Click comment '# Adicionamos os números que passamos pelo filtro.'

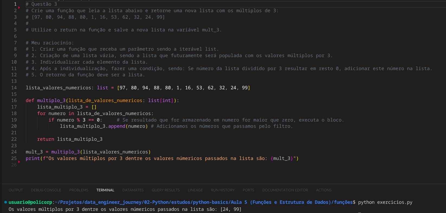pos(222,126)
